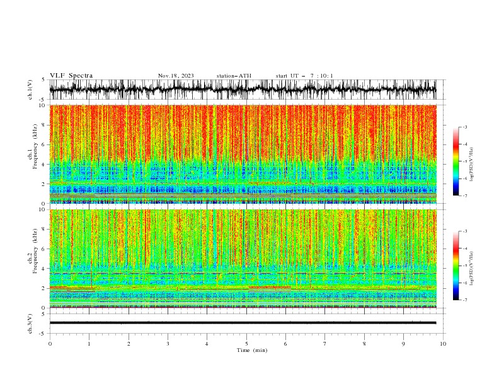Click the upper color scale bar for ch.1
Screen dimensions: 499x386
coord(456,161)
